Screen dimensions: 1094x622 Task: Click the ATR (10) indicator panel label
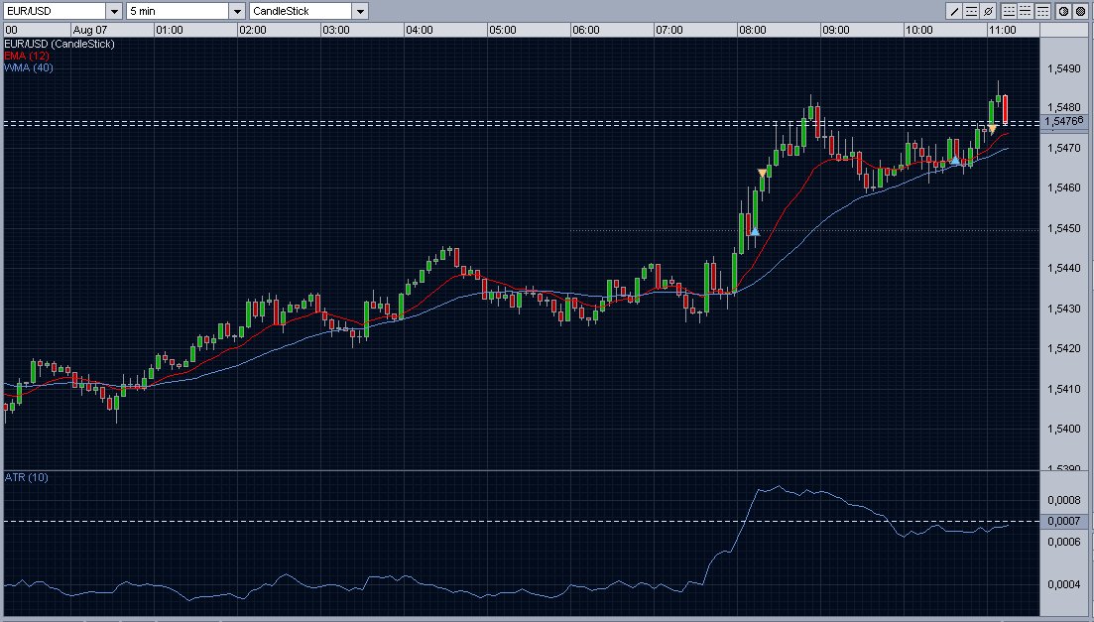pos(27,477)
